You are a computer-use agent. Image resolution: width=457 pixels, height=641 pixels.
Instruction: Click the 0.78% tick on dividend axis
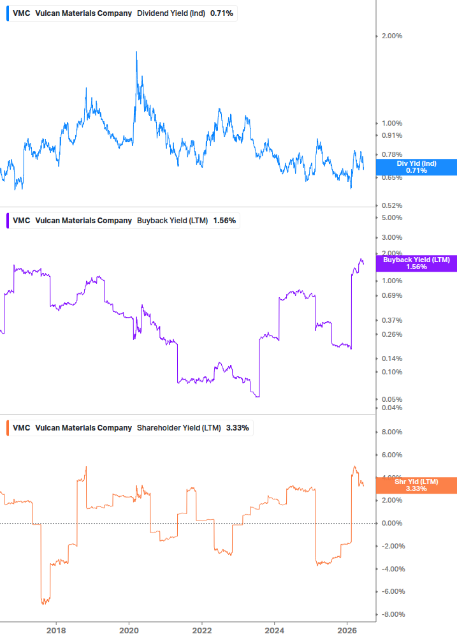coord(391,154)
